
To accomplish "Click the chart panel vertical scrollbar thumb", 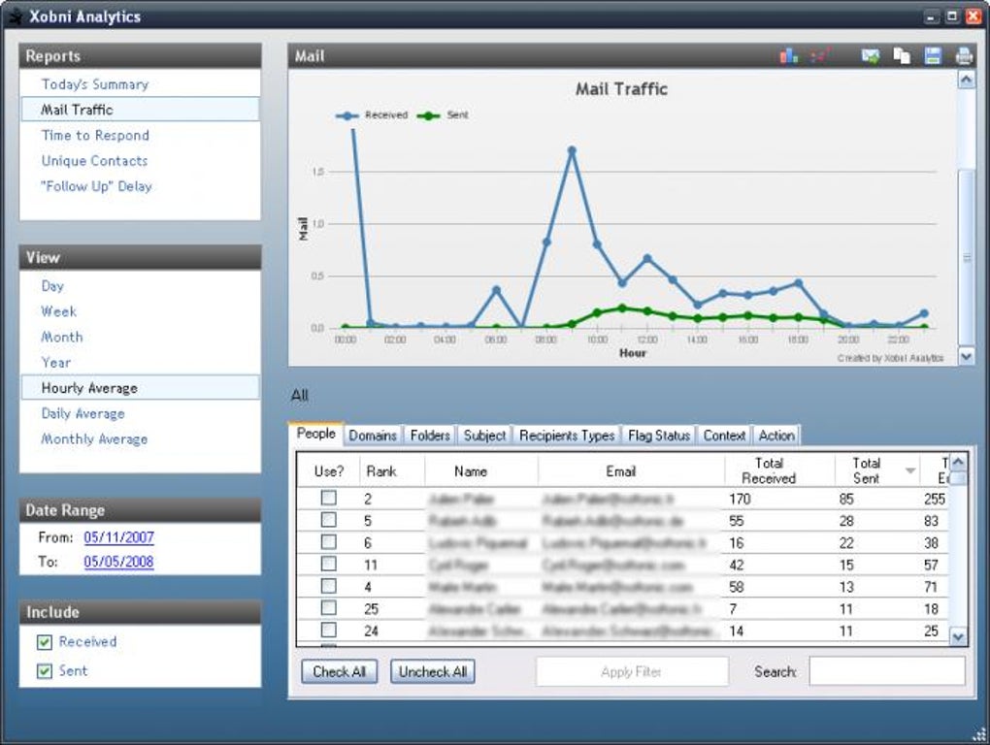I will [966, 257].
